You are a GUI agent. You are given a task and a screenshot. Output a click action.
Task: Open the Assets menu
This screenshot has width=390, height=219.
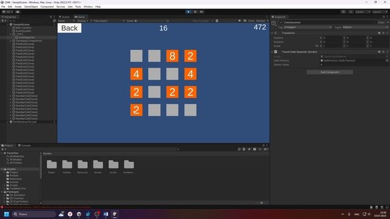pos(18,7)
